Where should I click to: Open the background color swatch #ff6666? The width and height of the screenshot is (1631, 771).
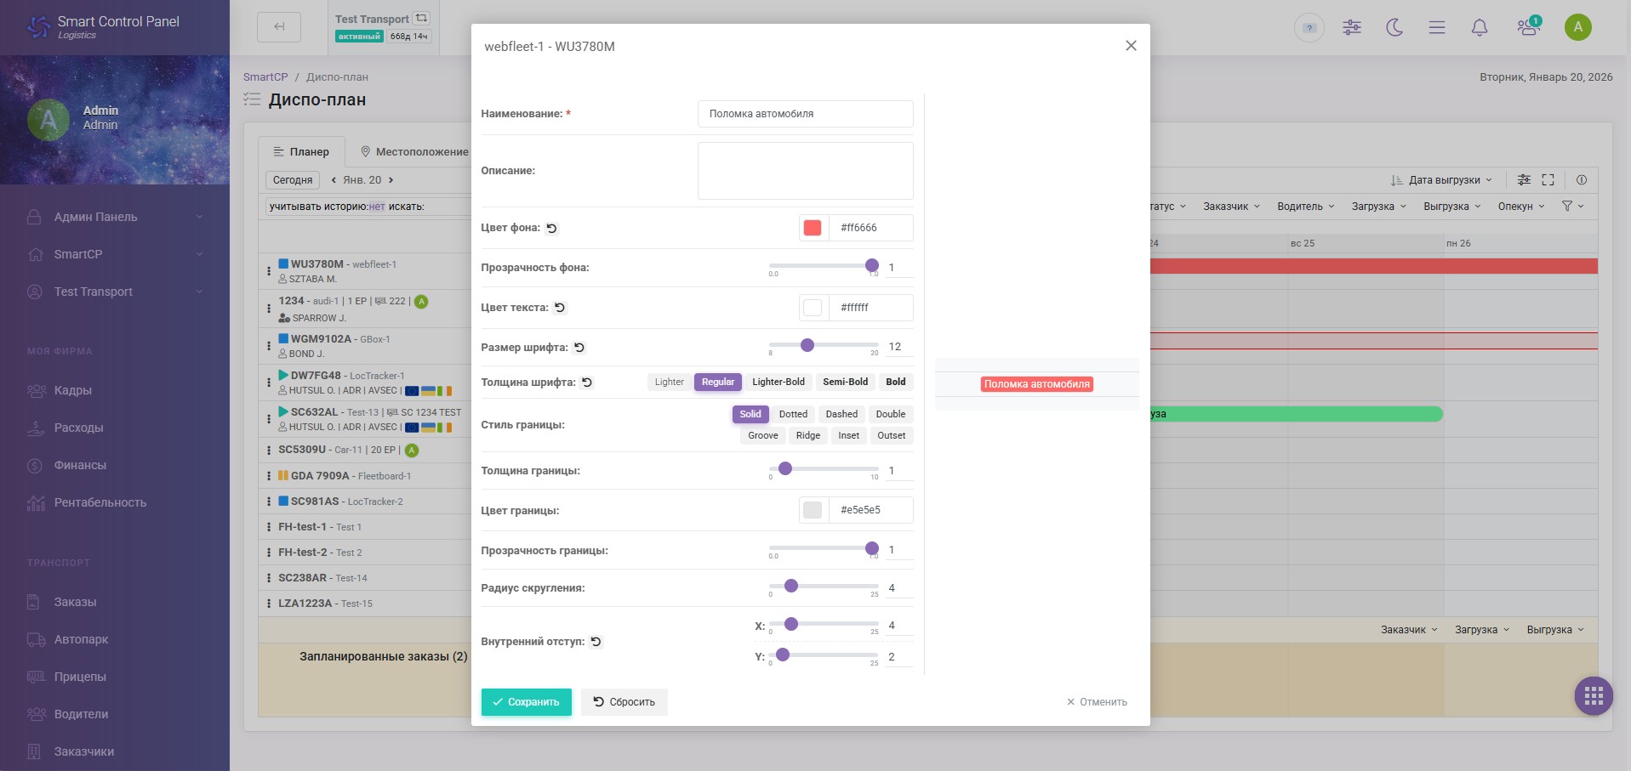point(813,228)
